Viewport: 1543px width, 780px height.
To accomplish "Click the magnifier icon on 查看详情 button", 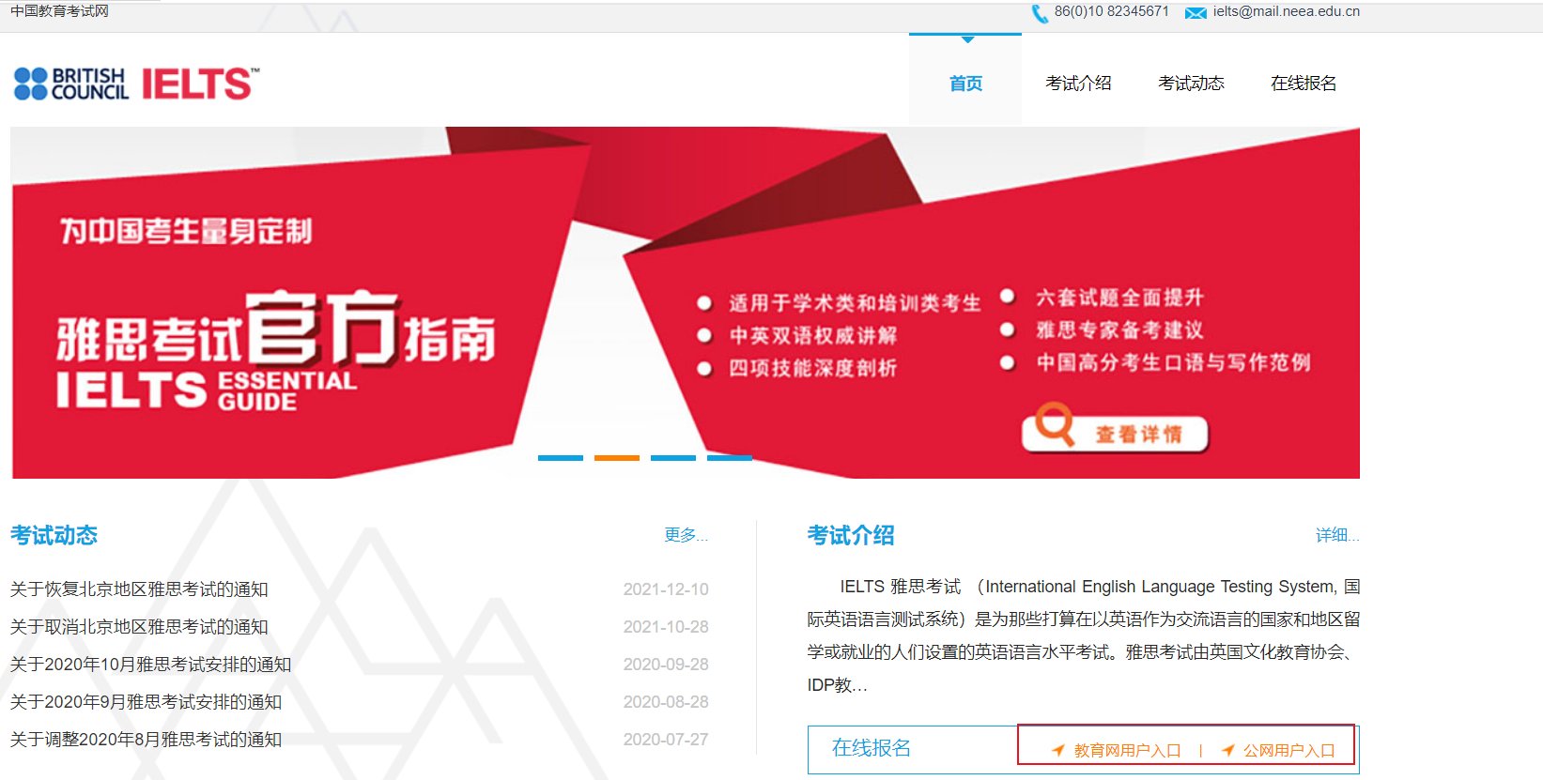I will (x=1055, y=424).
